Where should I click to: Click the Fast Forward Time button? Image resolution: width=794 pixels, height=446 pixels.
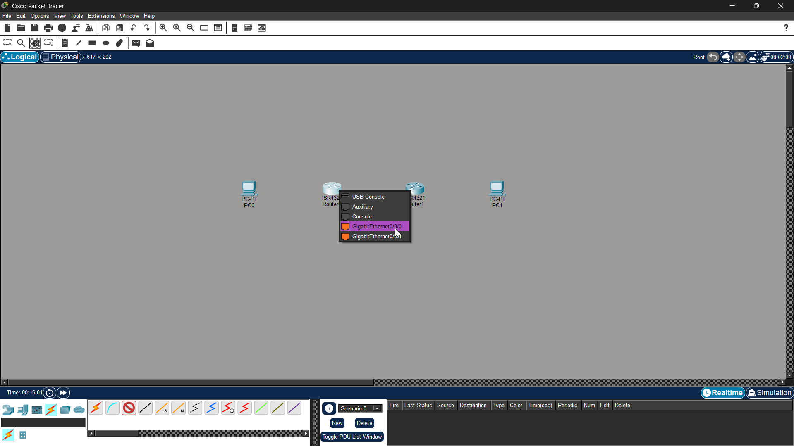[63, 393]
